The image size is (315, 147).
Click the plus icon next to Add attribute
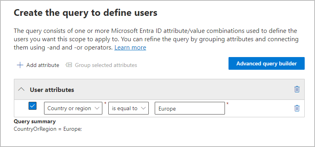coord(20,65)
